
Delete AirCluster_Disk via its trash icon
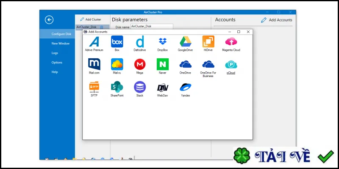102,27
